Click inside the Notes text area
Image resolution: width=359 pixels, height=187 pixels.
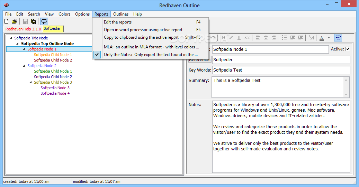tap(281, 137)
